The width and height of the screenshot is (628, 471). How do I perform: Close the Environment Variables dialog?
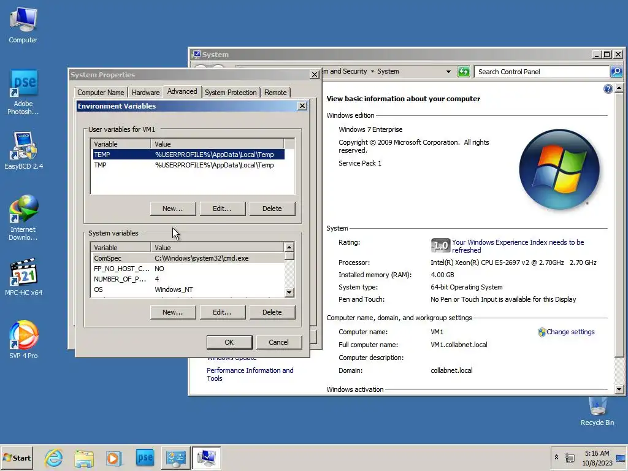tap(302, 105)
